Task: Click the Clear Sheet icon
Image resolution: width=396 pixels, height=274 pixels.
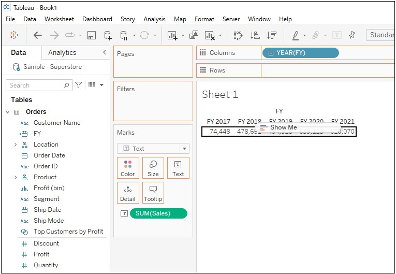Action: pyautogui.click(x=210, y=35)
